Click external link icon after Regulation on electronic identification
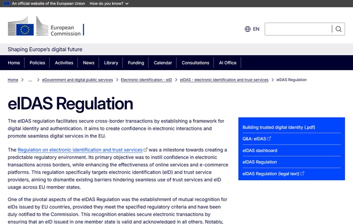The height and width of the screenshot is (224, 353). 145,149
